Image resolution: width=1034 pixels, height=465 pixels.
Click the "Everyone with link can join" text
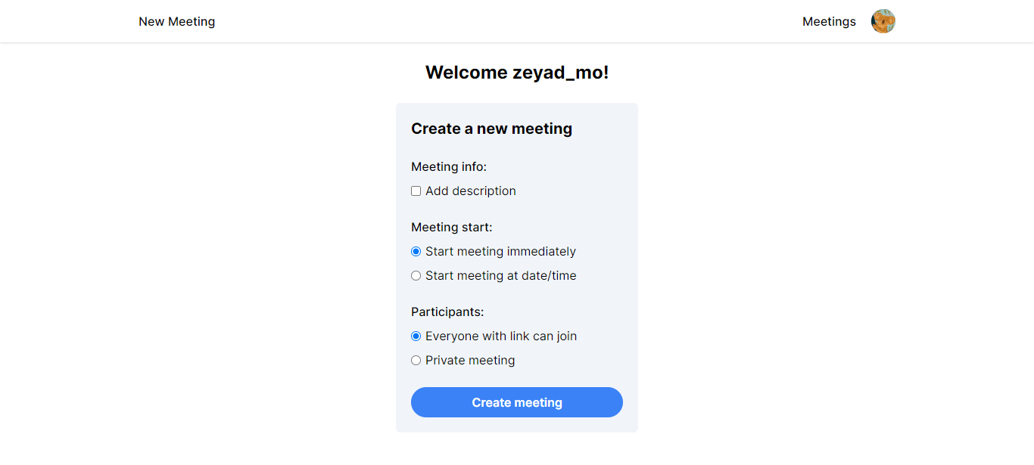pos(501,336)
